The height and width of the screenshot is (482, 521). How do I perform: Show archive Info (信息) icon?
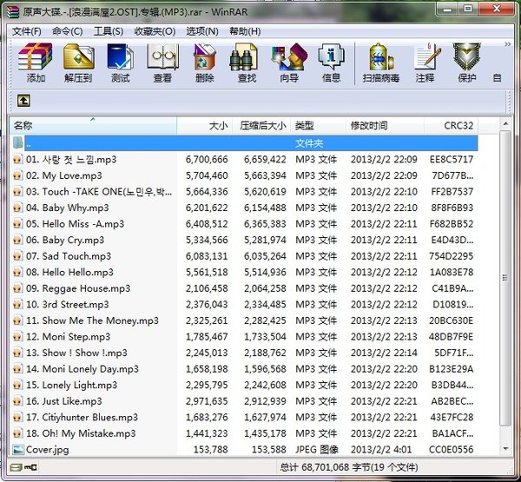(x=332, y=63)
